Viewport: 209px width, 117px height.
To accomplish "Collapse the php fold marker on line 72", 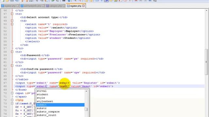I will pos(12,100).
